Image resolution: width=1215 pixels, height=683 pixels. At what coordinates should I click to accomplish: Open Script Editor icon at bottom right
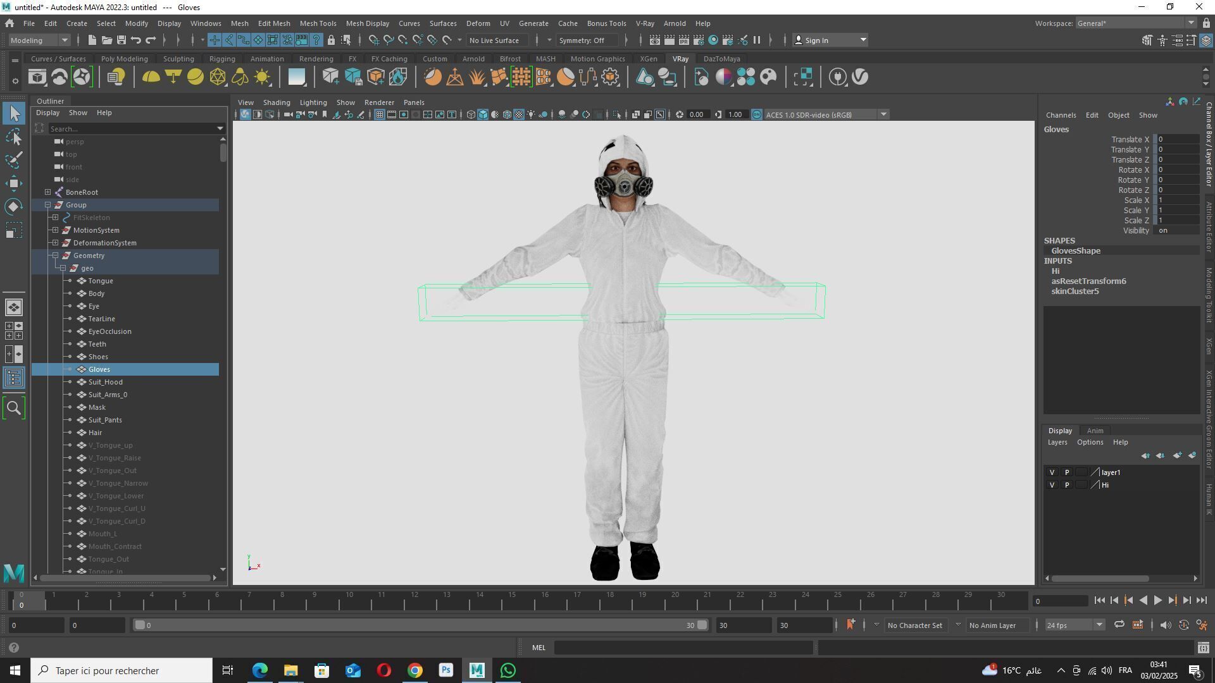tap(1203, 648)
